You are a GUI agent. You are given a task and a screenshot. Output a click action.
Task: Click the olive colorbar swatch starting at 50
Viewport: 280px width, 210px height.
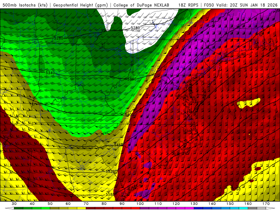tap(55, 208)
